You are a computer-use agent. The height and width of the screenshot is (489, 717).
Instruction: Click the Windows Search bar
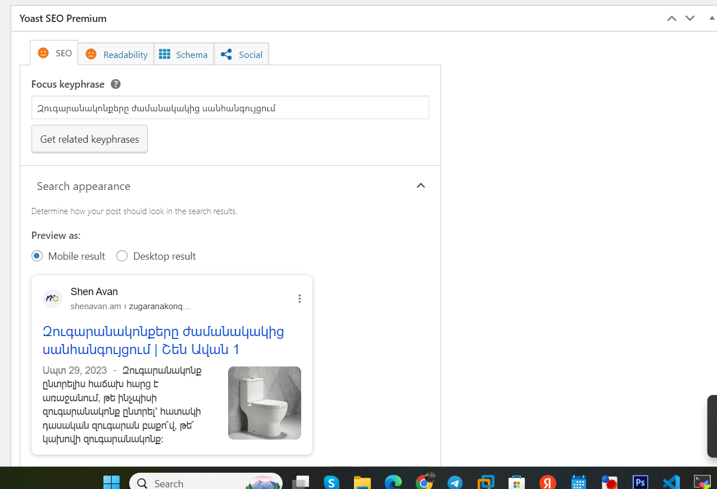coord(197,482)
